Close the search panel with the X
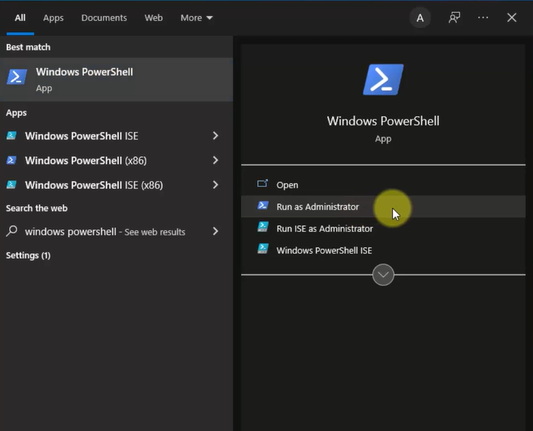 (x=512, y=17)
